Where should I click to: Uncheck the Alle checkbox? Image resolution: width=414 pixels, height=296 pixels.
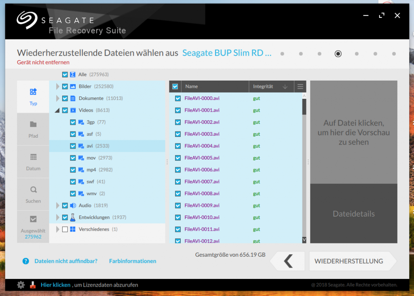click(x=65, y=75)
